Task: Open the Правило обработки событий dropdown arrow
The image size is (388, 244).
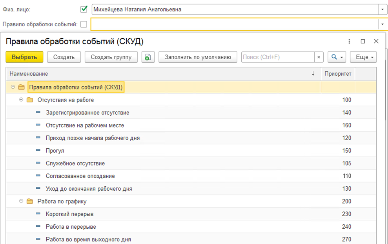Action: click(x=383, y=24)
